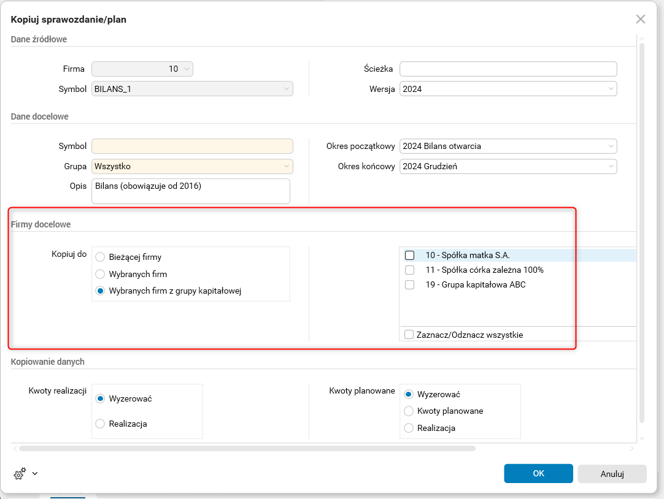Tick the 19 - Grupa kapitałowa ABC checkbox

(x=410, y=284)
